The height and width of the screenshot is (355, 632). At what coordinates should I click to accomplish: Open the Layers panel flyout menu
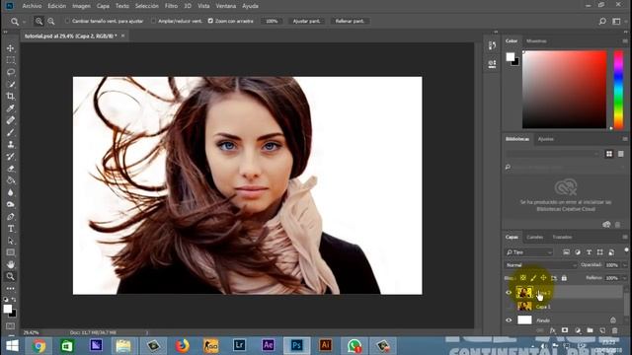[625, 237]
